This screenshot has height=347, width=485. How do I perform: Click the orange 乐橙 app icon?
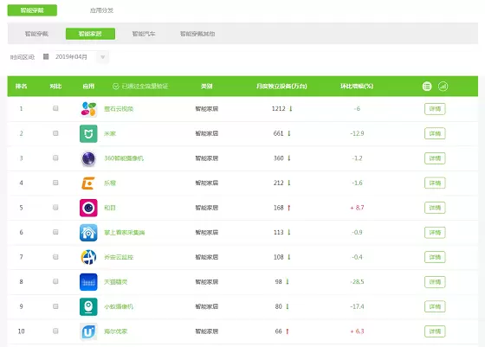(88, 183)
